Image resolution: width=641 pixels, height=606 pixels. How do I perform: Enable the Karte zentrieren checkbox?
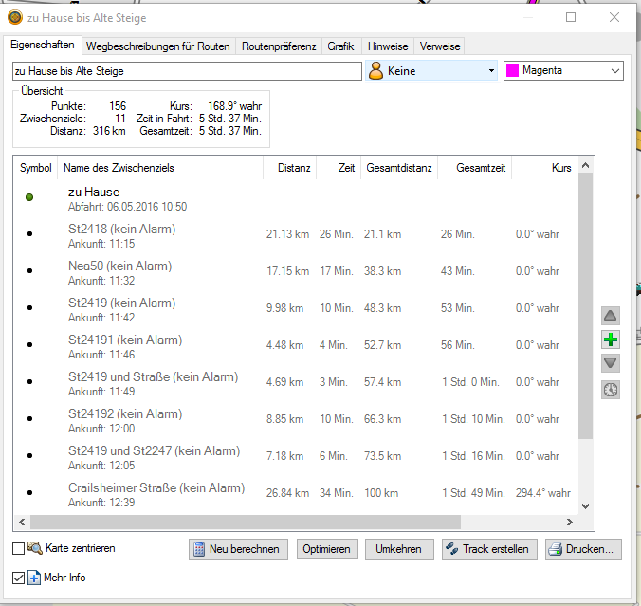click(x=19, y=548)
